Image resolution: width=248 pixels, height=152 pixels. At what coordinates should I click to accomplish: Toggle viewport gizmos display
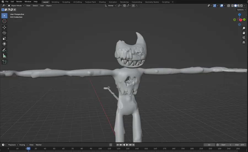pyautogui.click(x=214, y=6)
